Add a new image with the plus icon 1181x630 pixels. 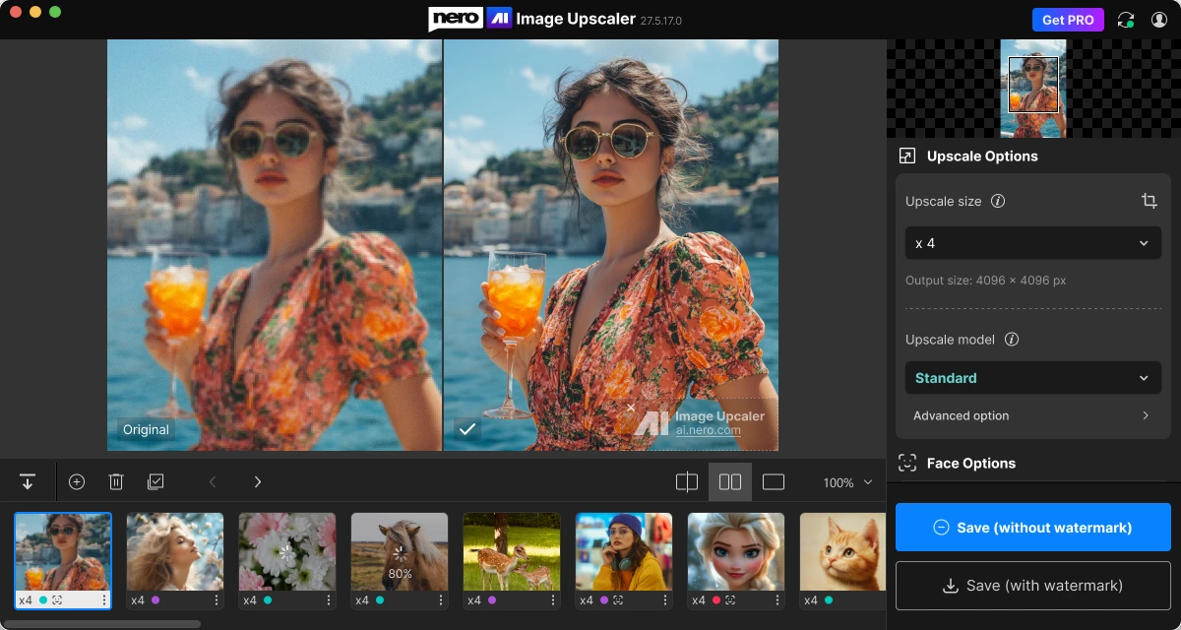click(77, 481)
